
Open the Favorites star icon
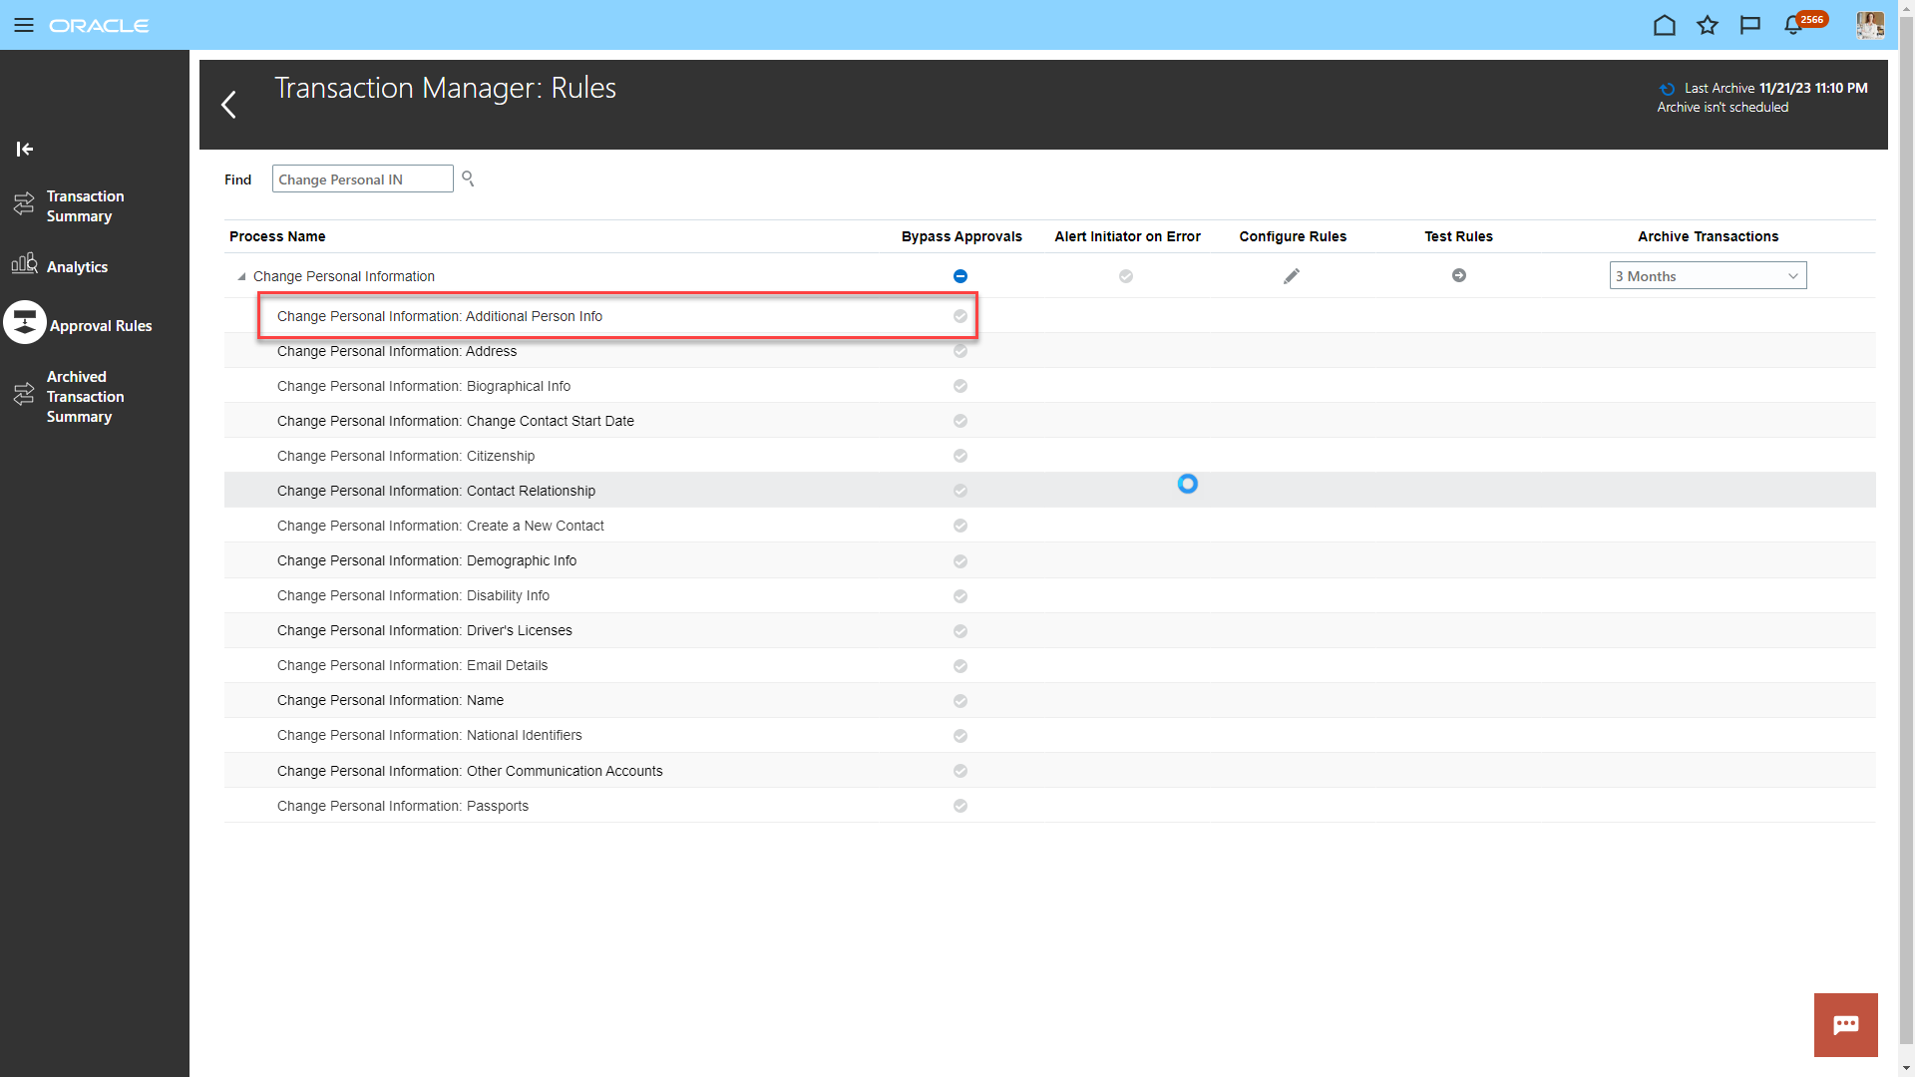(1708, 25)
